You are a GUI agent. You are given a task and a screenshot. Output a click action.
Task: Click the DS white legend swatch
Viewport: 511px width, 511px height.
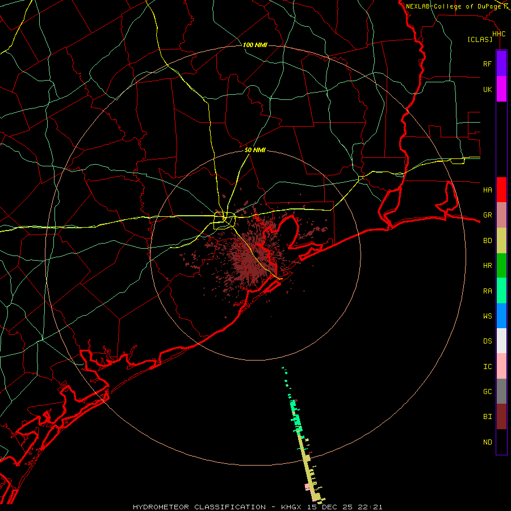coord(501,341)
